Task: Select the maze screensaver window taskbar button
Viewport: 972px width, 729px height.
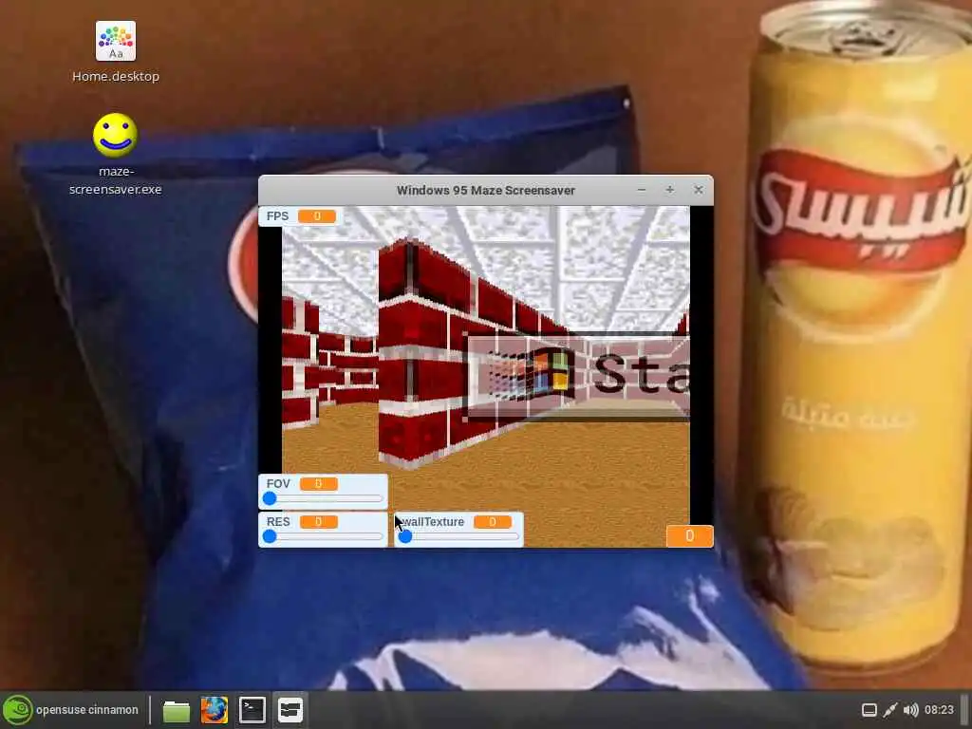Action: pyautogui.click(x=290, y=710)
